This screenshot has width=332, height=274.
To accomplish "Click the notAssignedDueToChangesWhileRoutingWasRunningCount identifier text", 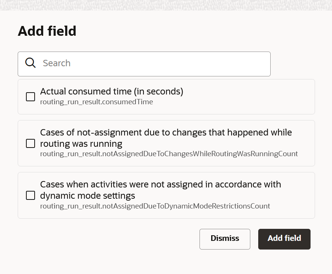I will 169,154.
